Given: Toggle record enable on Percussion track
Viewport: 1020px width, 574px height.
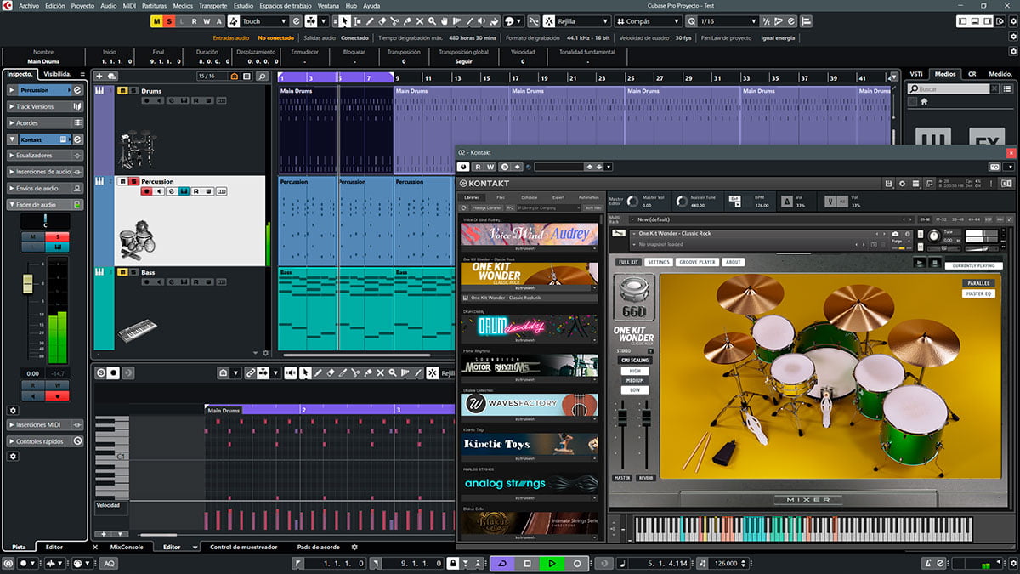Looking at the screenshot, I should pos(147,191).
